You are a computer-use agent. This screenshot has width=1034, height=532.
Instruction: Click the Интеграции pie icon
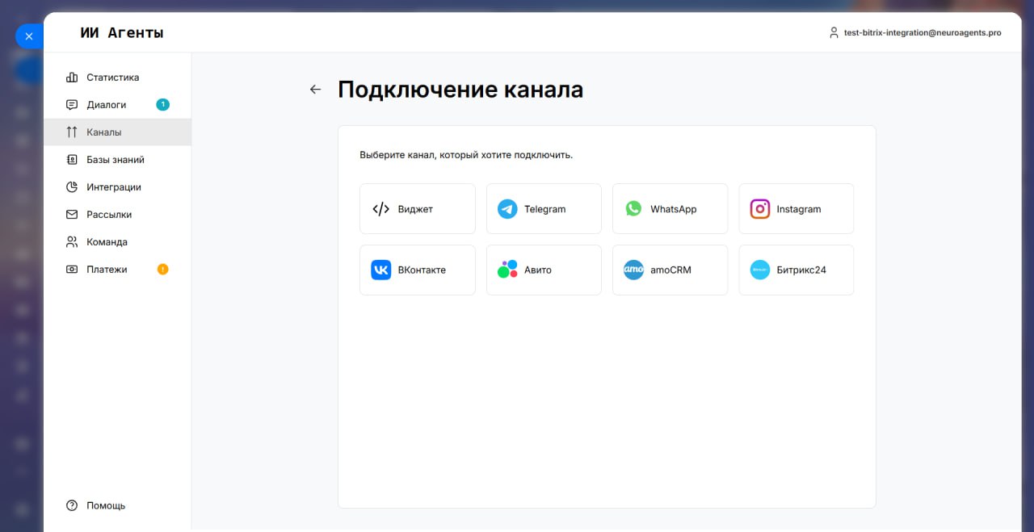pos(72,187)
